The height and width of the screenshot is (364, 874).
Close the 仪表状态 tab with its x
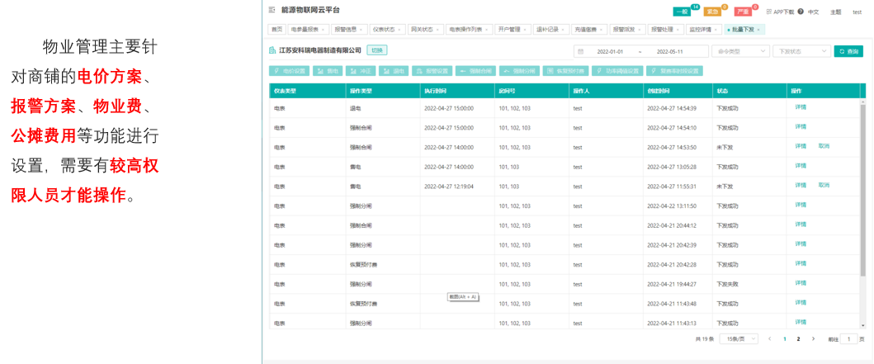click(x=400, y=30)
